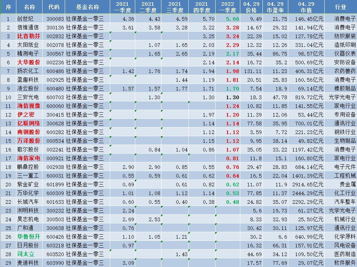This screenshot has width=357, height=267.
Task: Select the 2021 二季度 column header
Action: click(148, 7)
